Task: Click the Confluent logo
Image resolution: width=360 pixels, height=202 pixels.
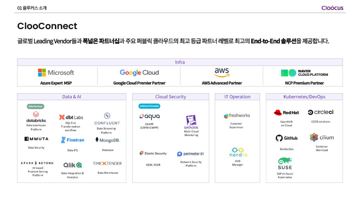Action: tap(107, 119)
